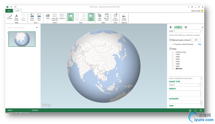The width and height of the screenshot is (215, 124).
Task: Click the Edit geography button
Action: click(x=196, y=40)
